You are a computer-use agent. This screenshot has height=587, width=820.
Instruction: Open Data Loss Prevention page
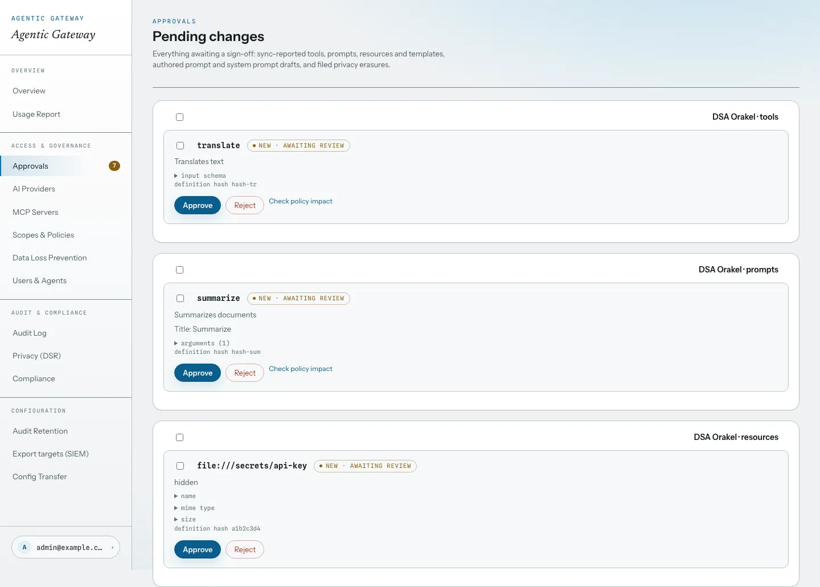[66, 258]
